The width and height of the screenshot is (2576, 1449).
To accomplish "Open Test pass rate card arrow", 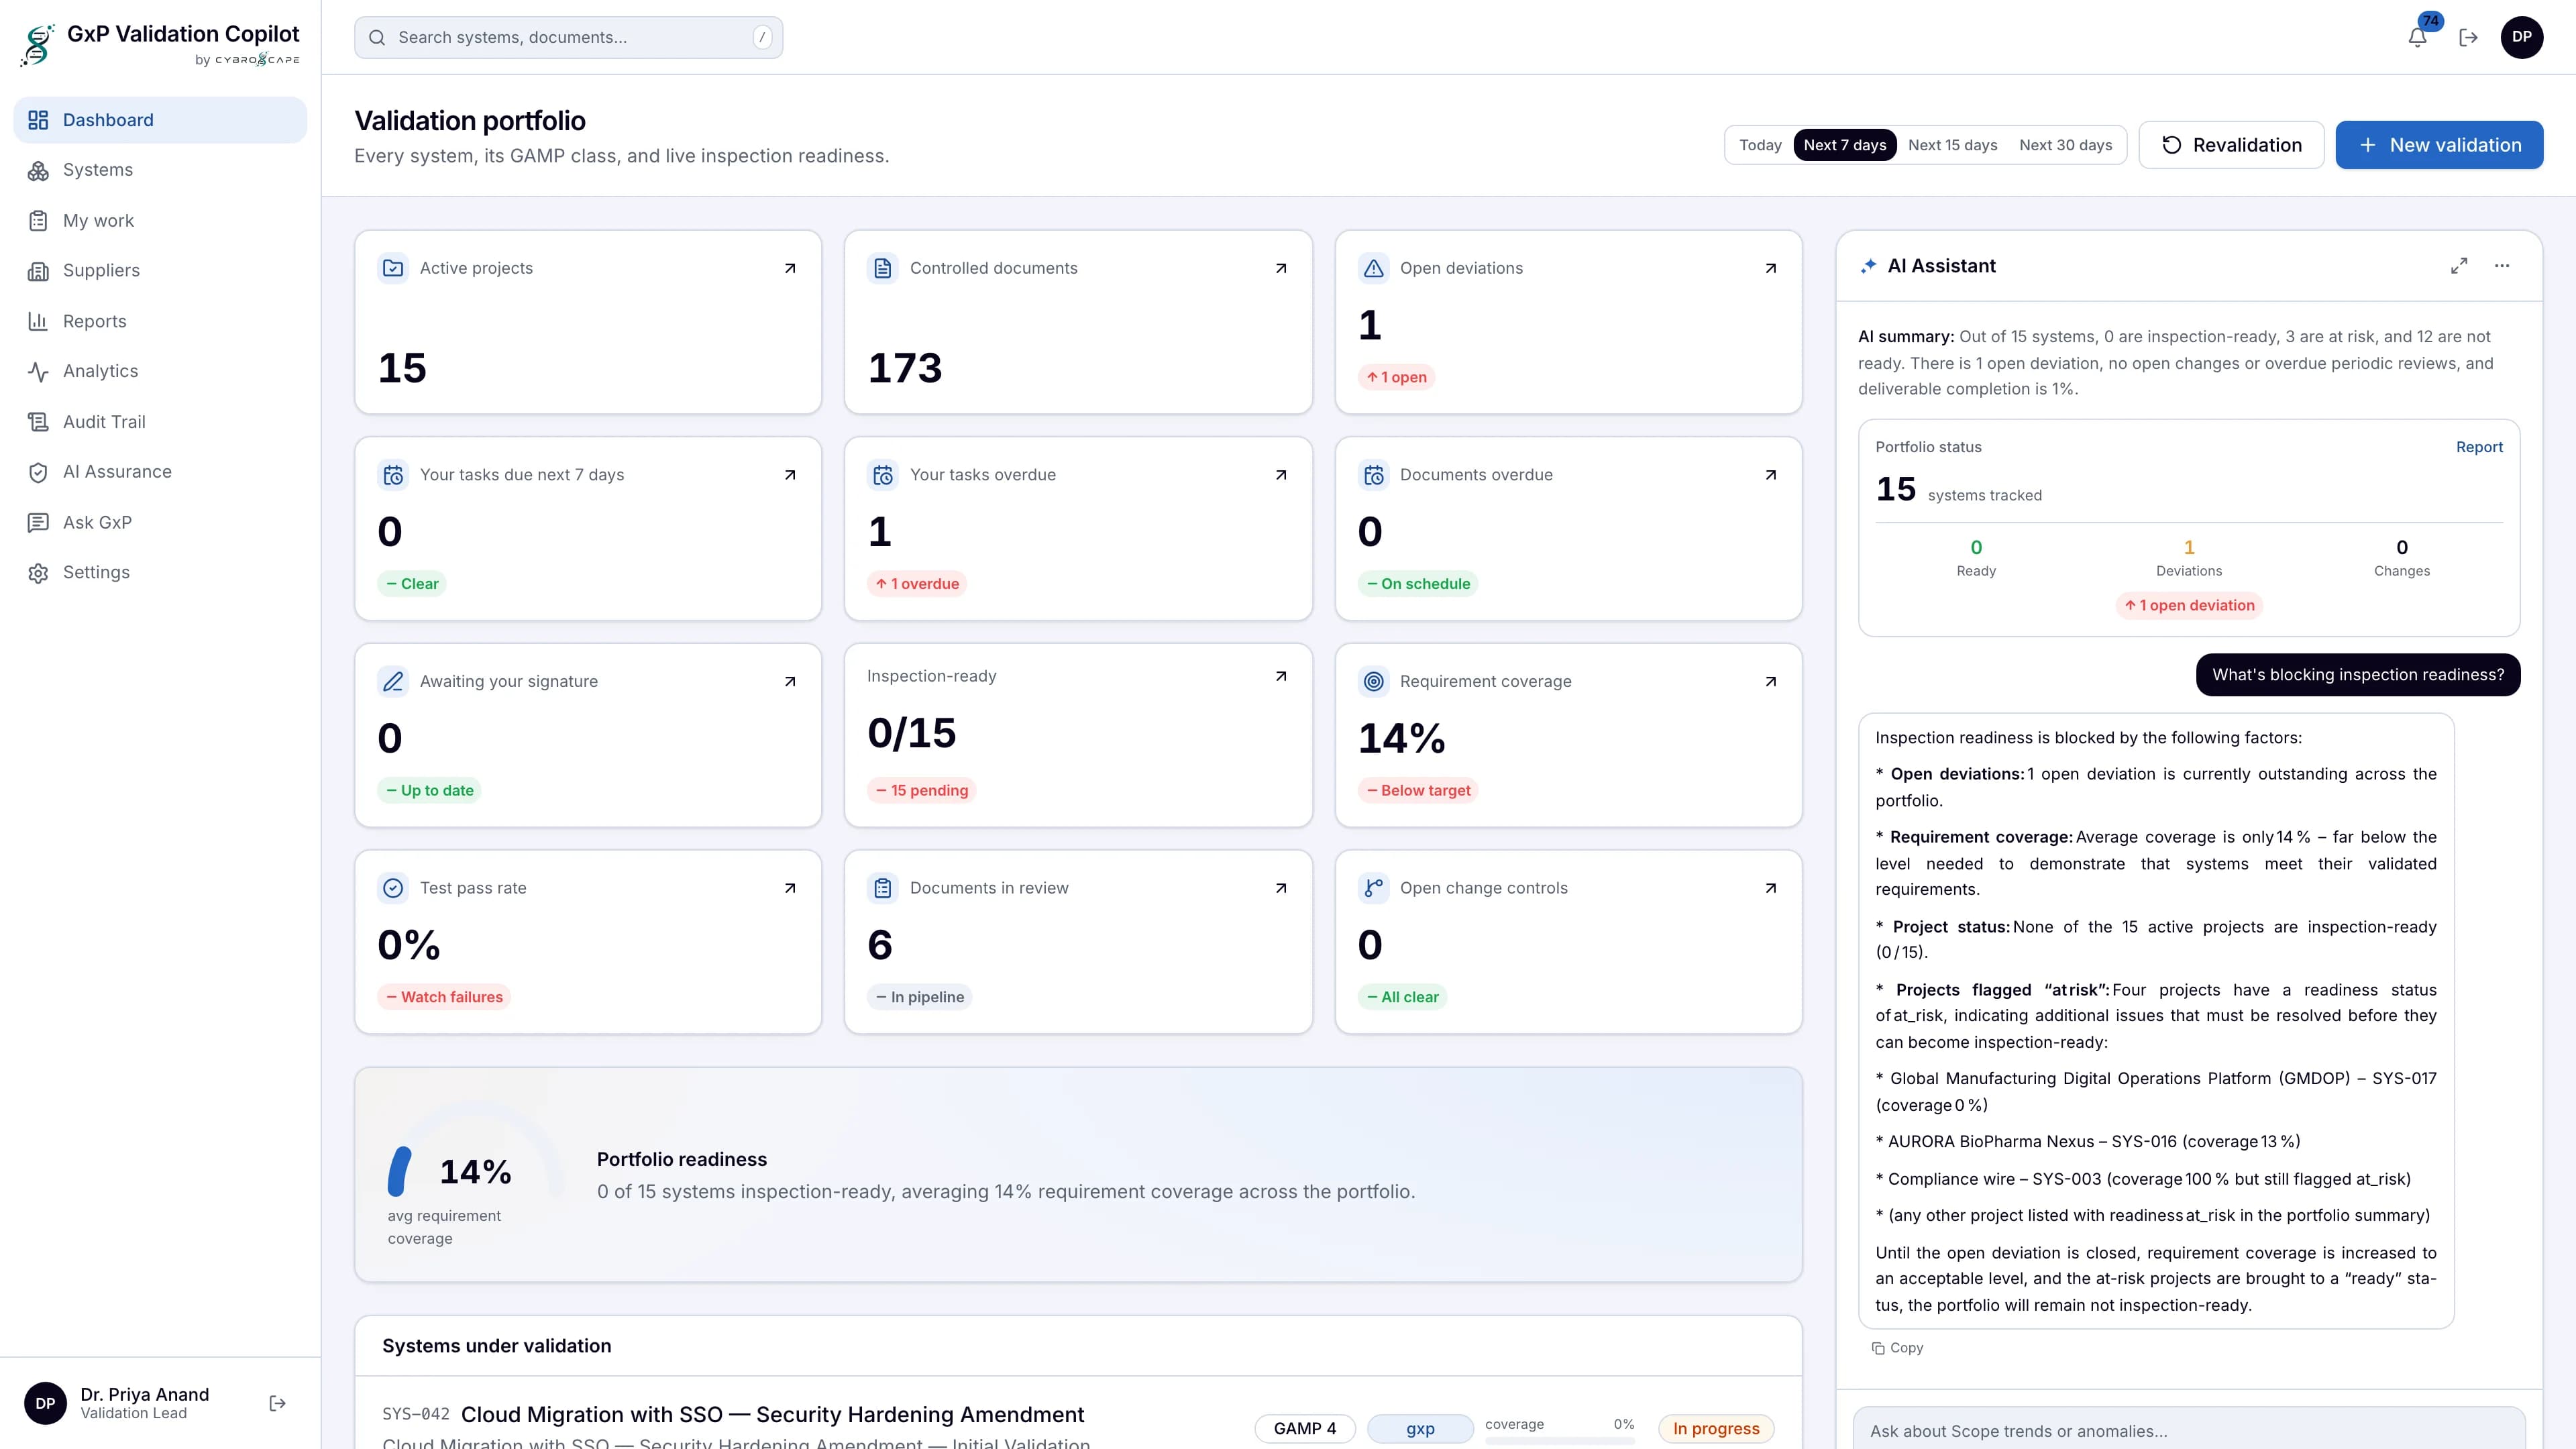I will [x=790, y=888].
